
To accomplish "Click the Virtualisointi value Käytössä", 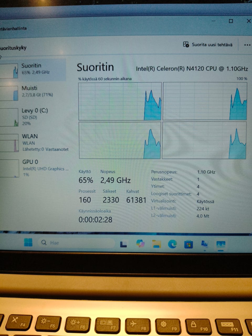I will [x=205, y=202].
